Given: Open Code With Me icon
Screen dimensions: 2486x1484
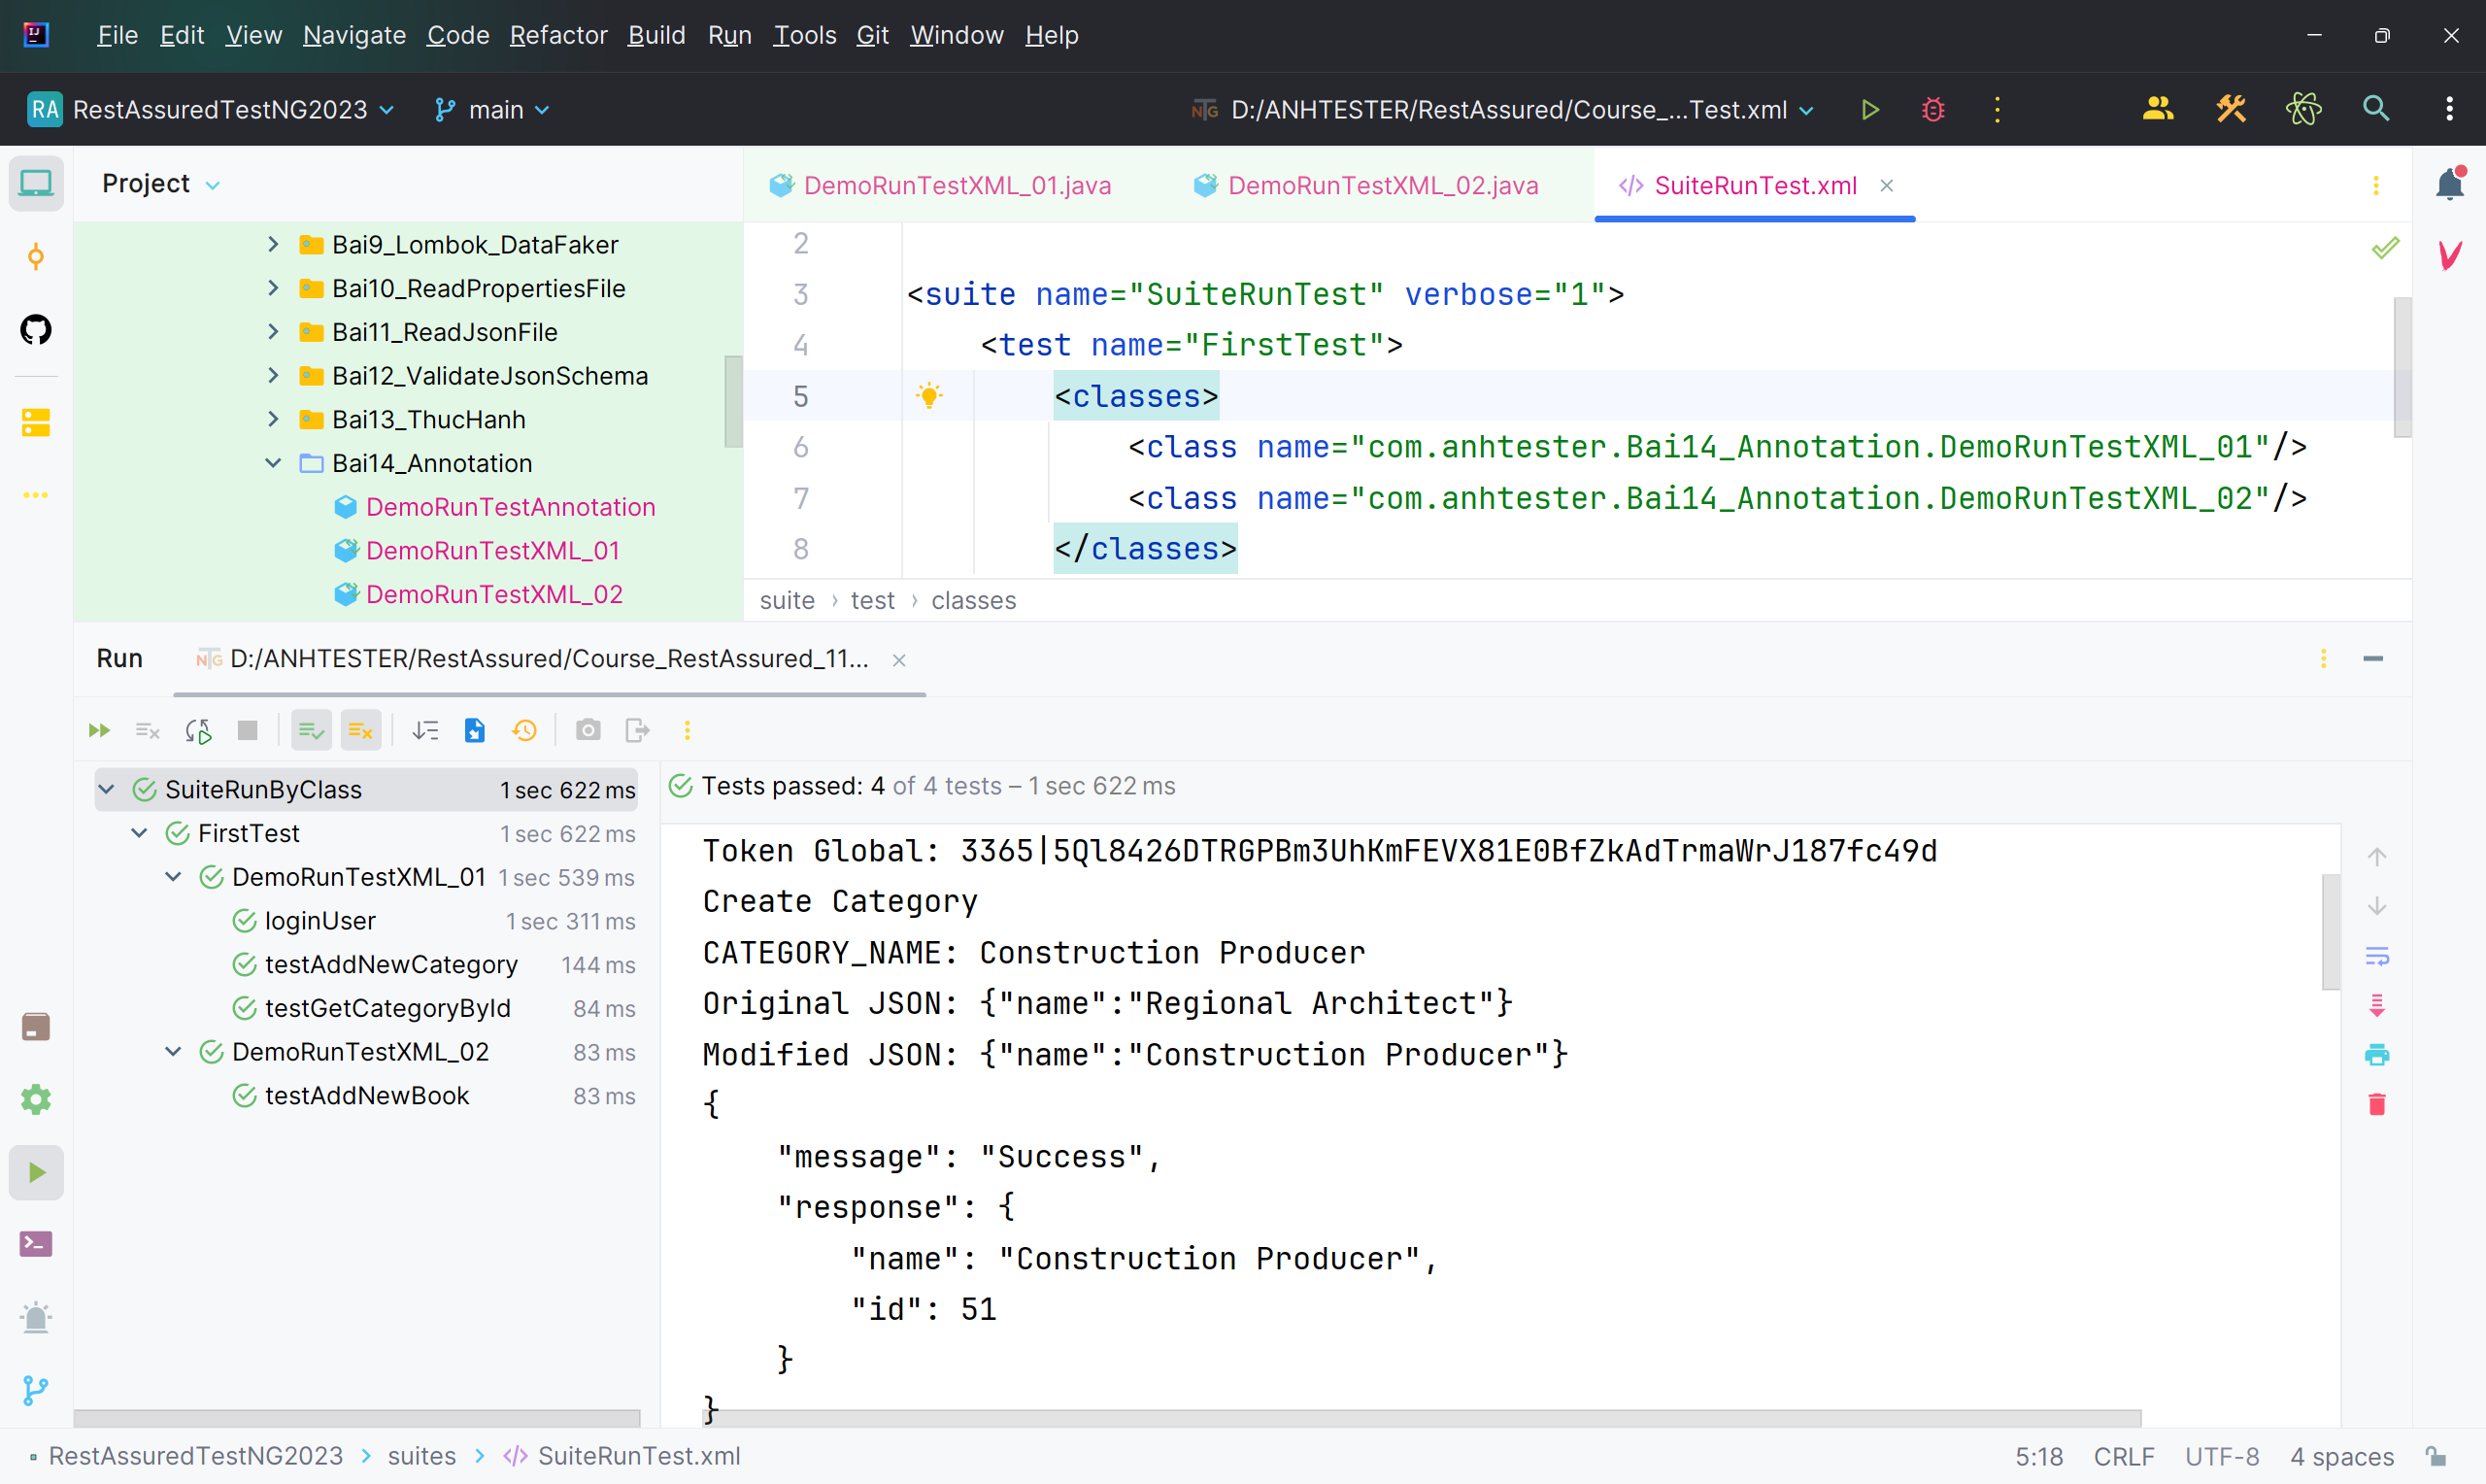Looking at the screenshot, I should point(2158,109).
